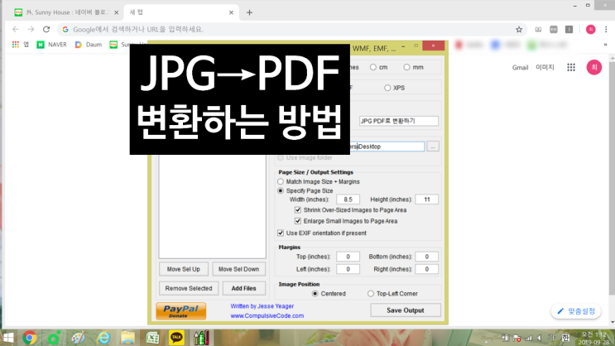Open Daum bookmark
Screen dimensions: 615x346
pos(89,45)
